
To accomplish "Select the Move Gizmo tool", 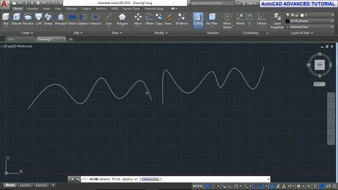I will point(227,21).
